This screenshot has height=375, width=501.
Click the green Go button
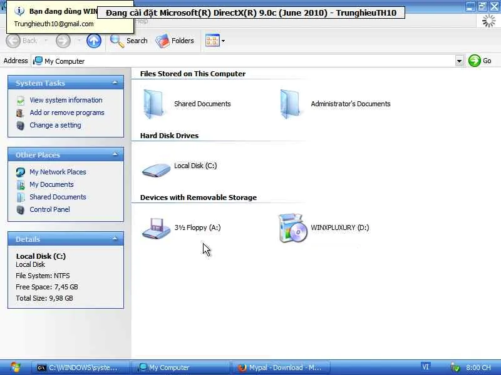[x=480, y=61]
